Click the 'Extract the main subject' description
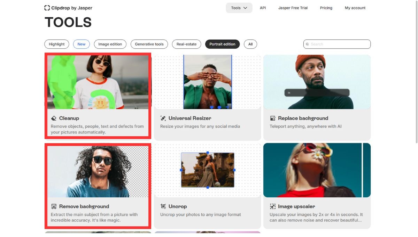 (x=94, y=218)
